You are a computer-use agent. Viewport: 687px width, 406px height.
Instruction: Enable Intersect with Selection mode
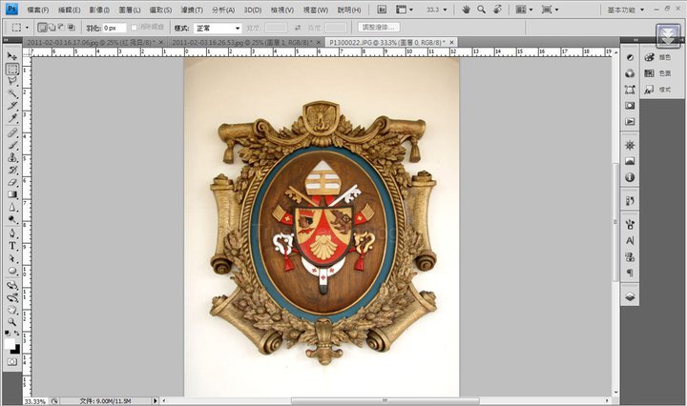(x=71, y=28)
